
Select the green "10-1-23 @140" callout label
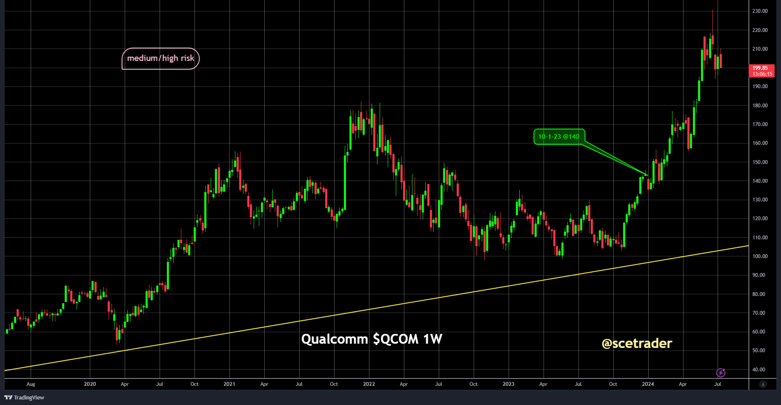[x=559, y=137]
